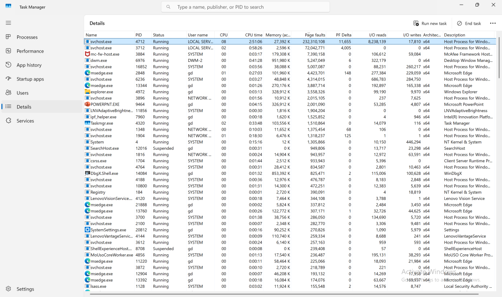This screenshot has width=502, height=297.
Task: Select the Registry process row
Action: (290, 192)
